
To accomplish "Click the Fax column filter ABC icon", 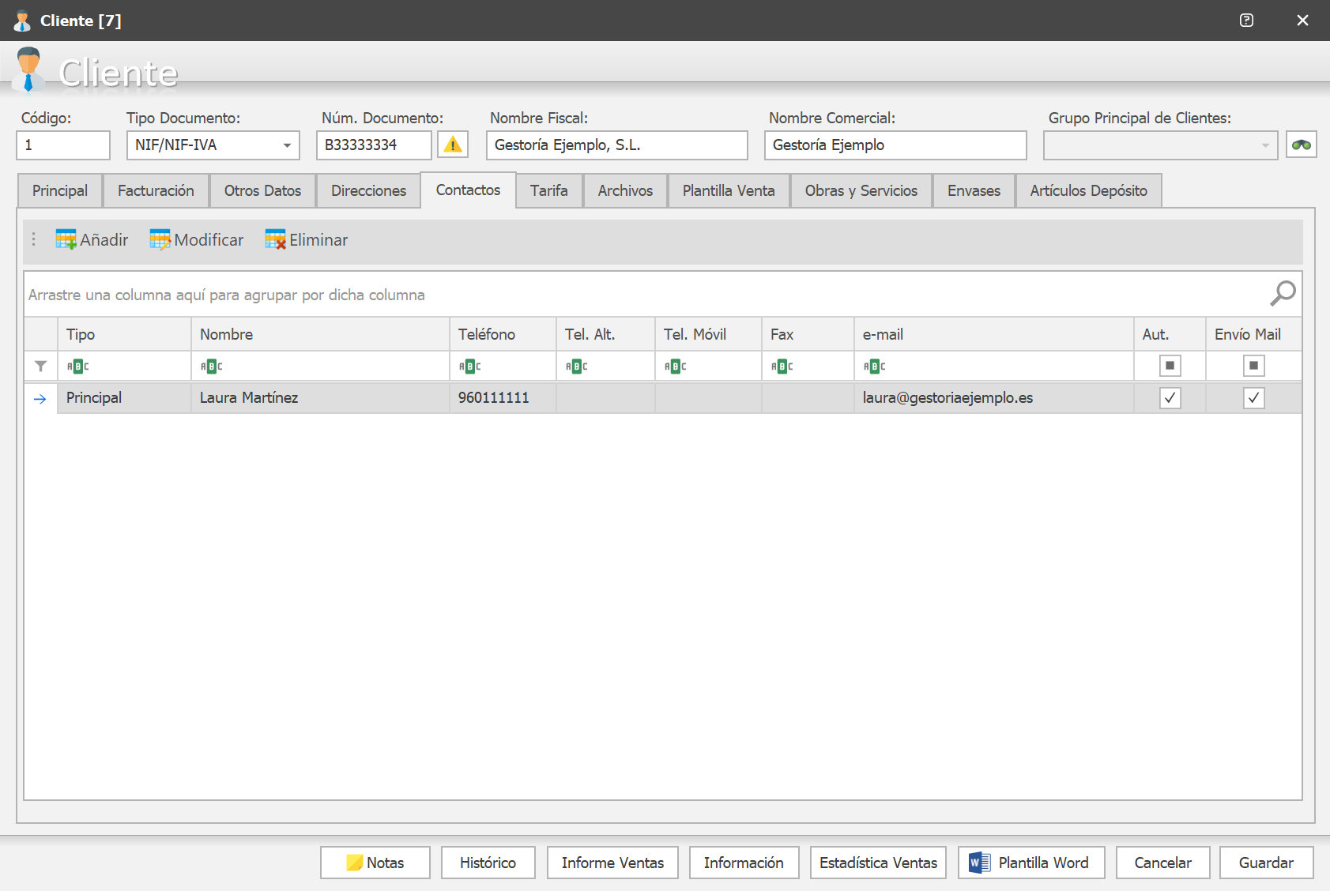I will pos(782,367).
